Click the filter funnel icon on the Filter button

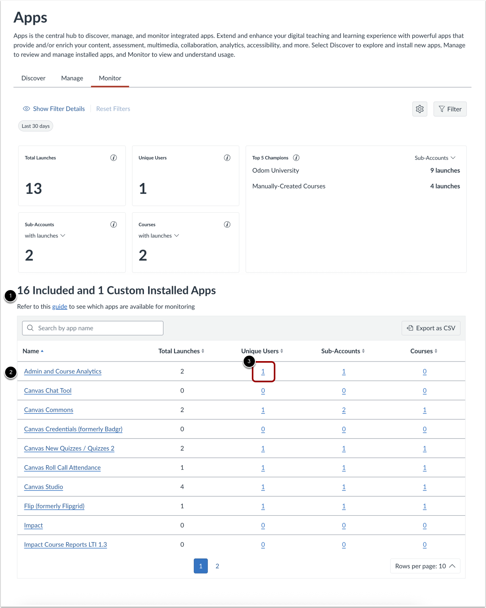[x=442, y=109]
